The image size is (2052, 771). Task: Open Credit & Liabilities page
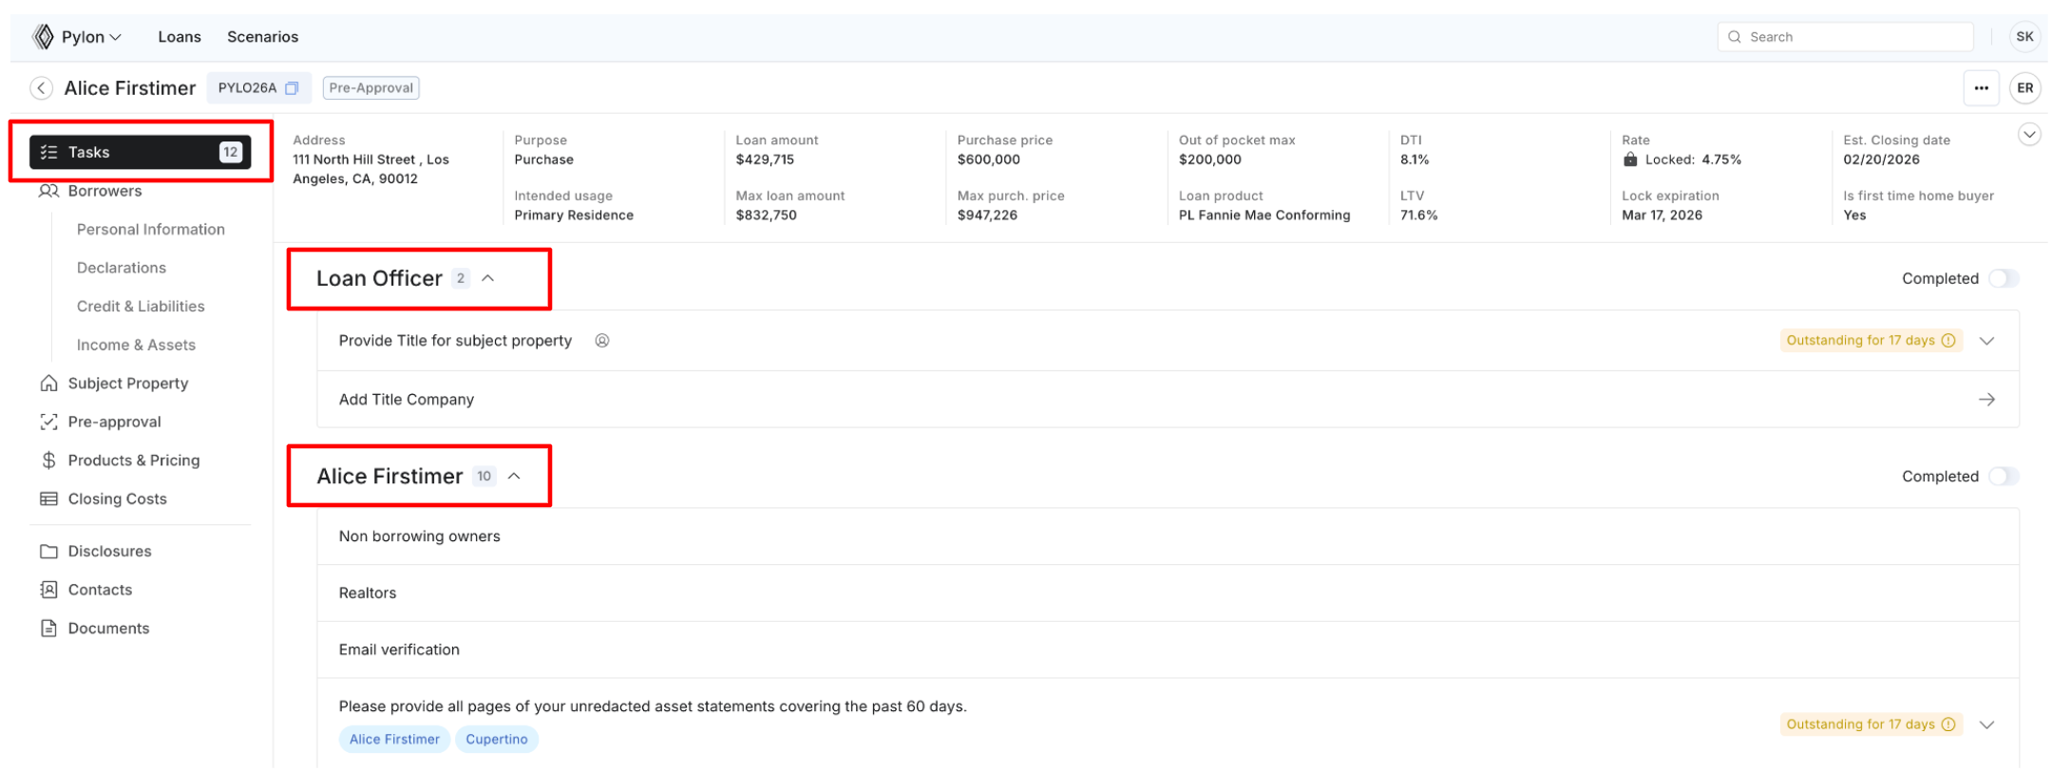141,307
